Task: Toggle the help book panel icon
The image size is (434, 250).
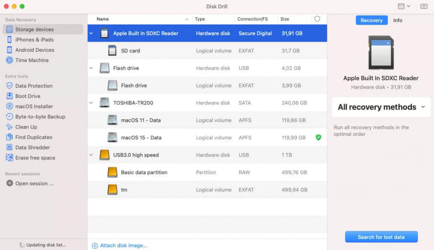Action: coord(423,6)
